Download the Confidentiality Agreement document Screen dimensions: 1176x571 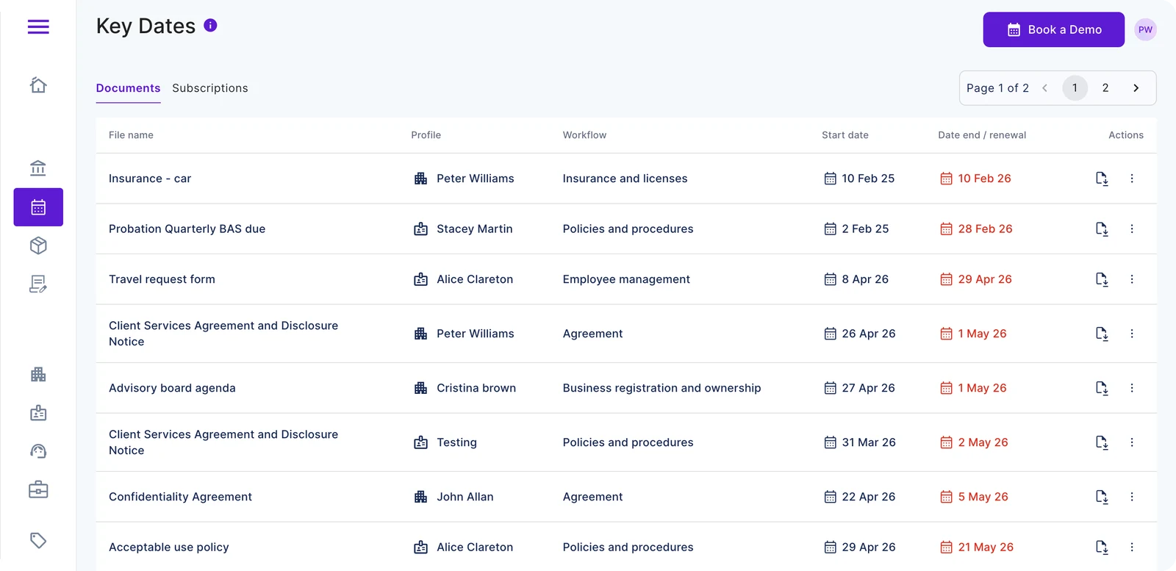[1102, 497]
